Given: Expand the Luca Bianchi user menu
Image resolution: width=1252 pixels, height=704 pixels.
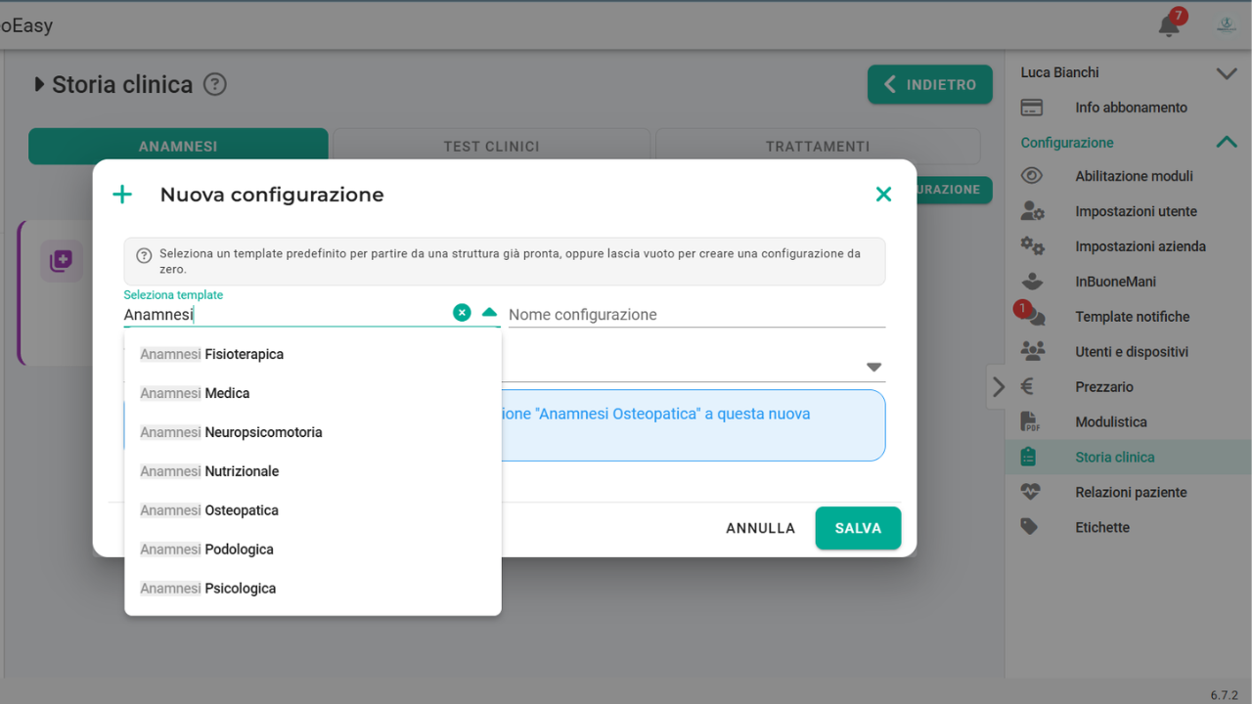Looking at the screenshot, I should tap(1227, 73).
